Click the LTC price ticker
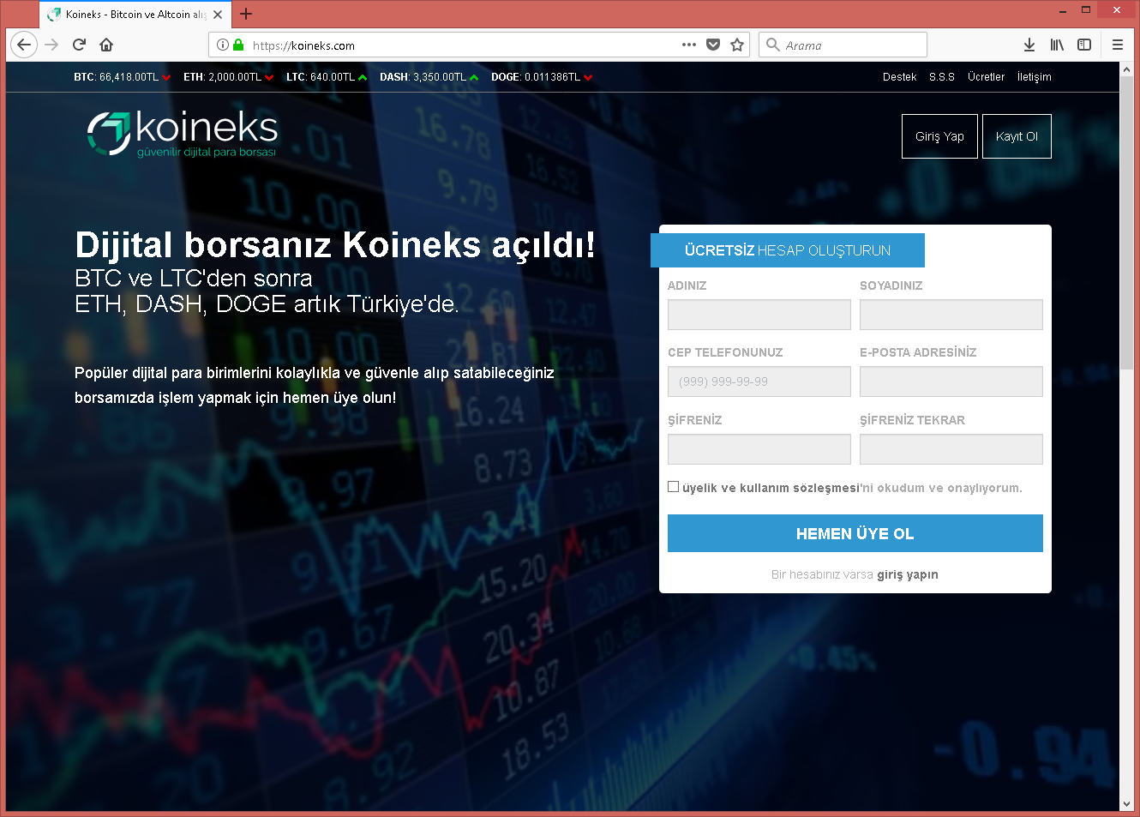Screen dimensions: 1140x817 (326, 77)
